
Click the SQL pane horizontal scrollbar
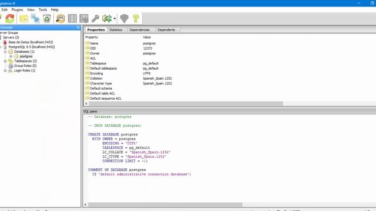(x=165, y=205)
